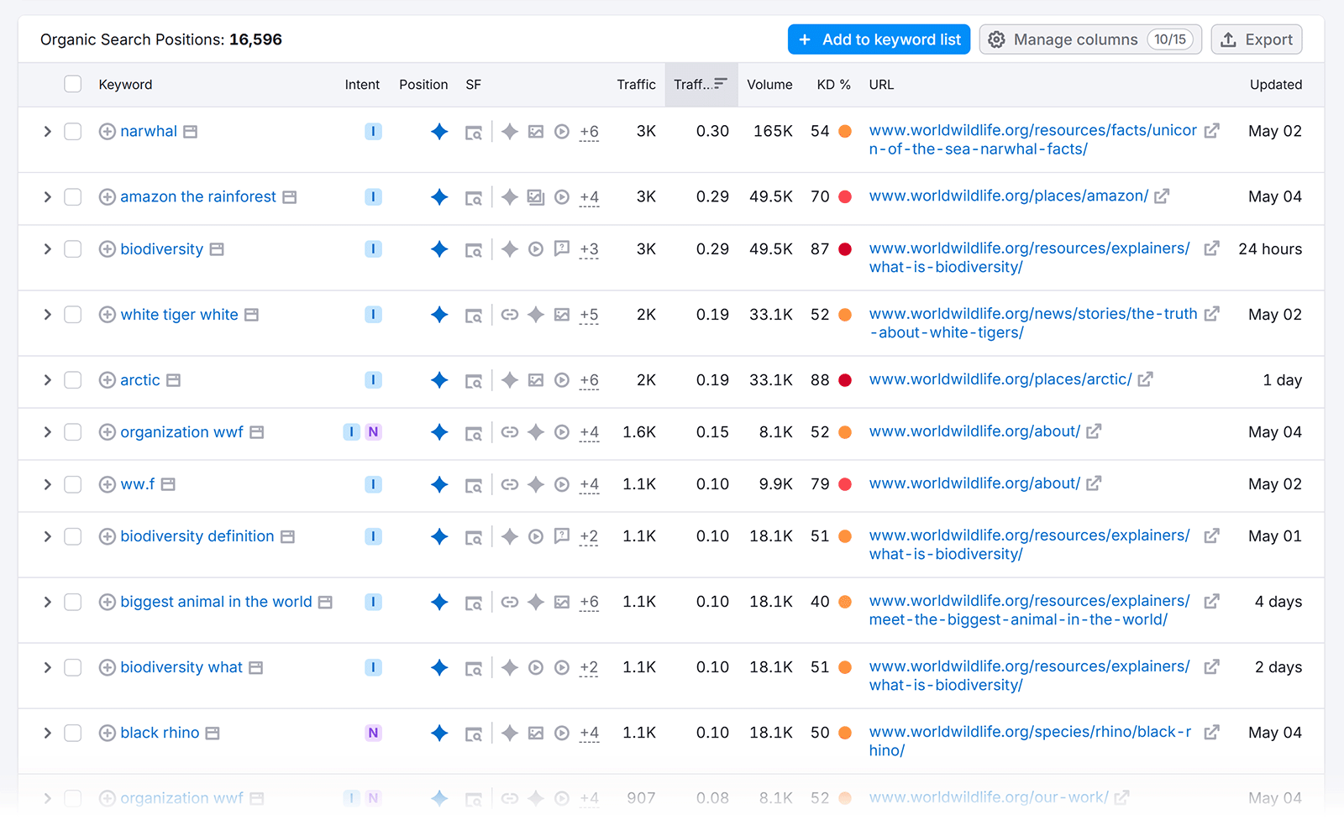The height and width of the screenshot is (825, 1344).
Task: Expand the biodiversity what row
Action: tap(47, 667)
